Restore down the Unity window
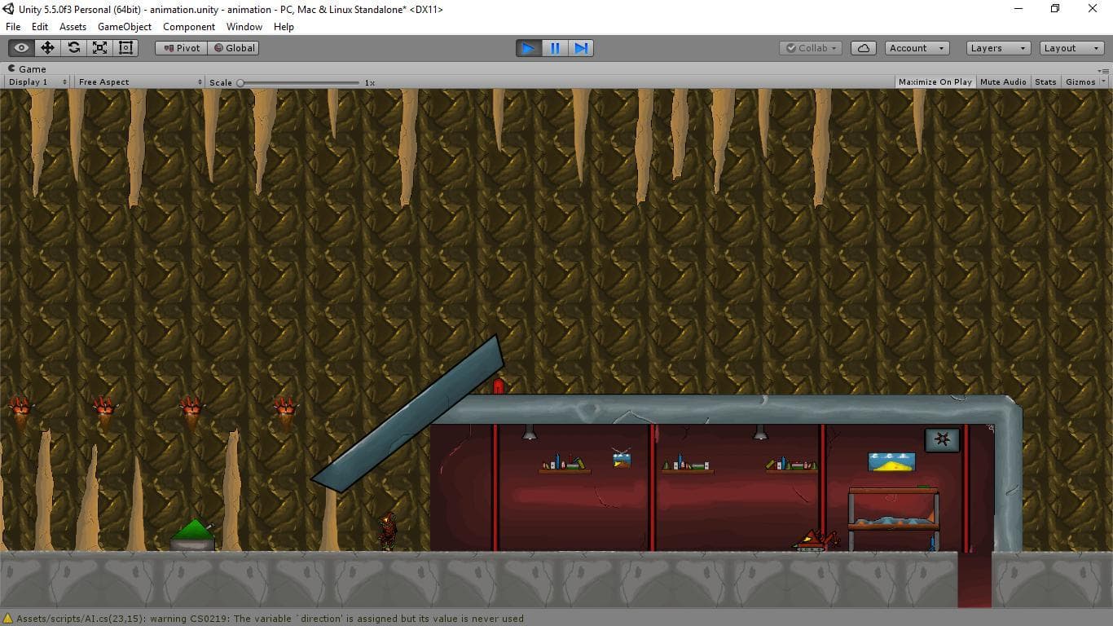1113x626 pixels. [x=1055, y=9]
